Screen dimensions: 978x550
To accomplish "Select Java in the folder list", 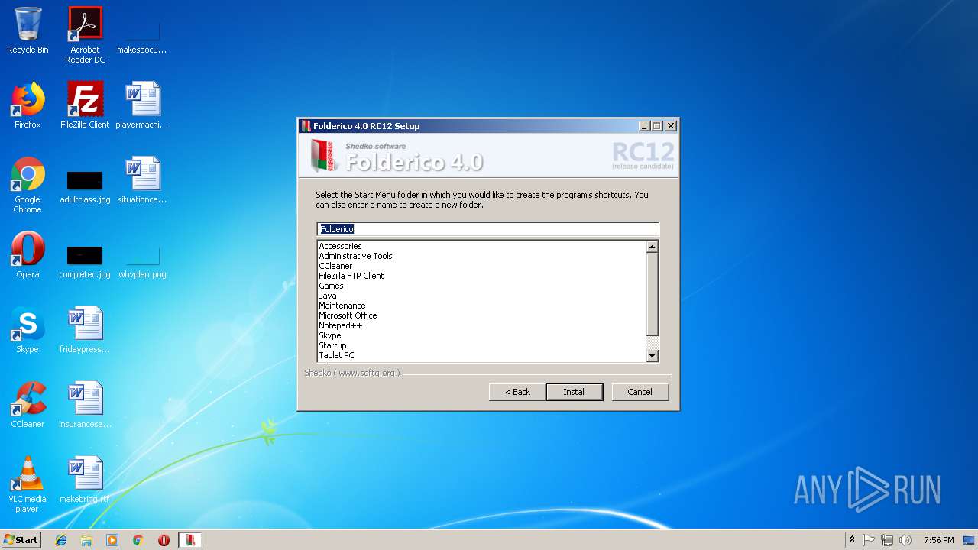I will coord(327,296).
